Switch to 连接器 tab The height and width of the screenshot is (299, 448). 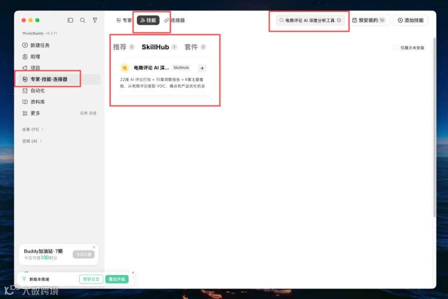tap(175, 20)
